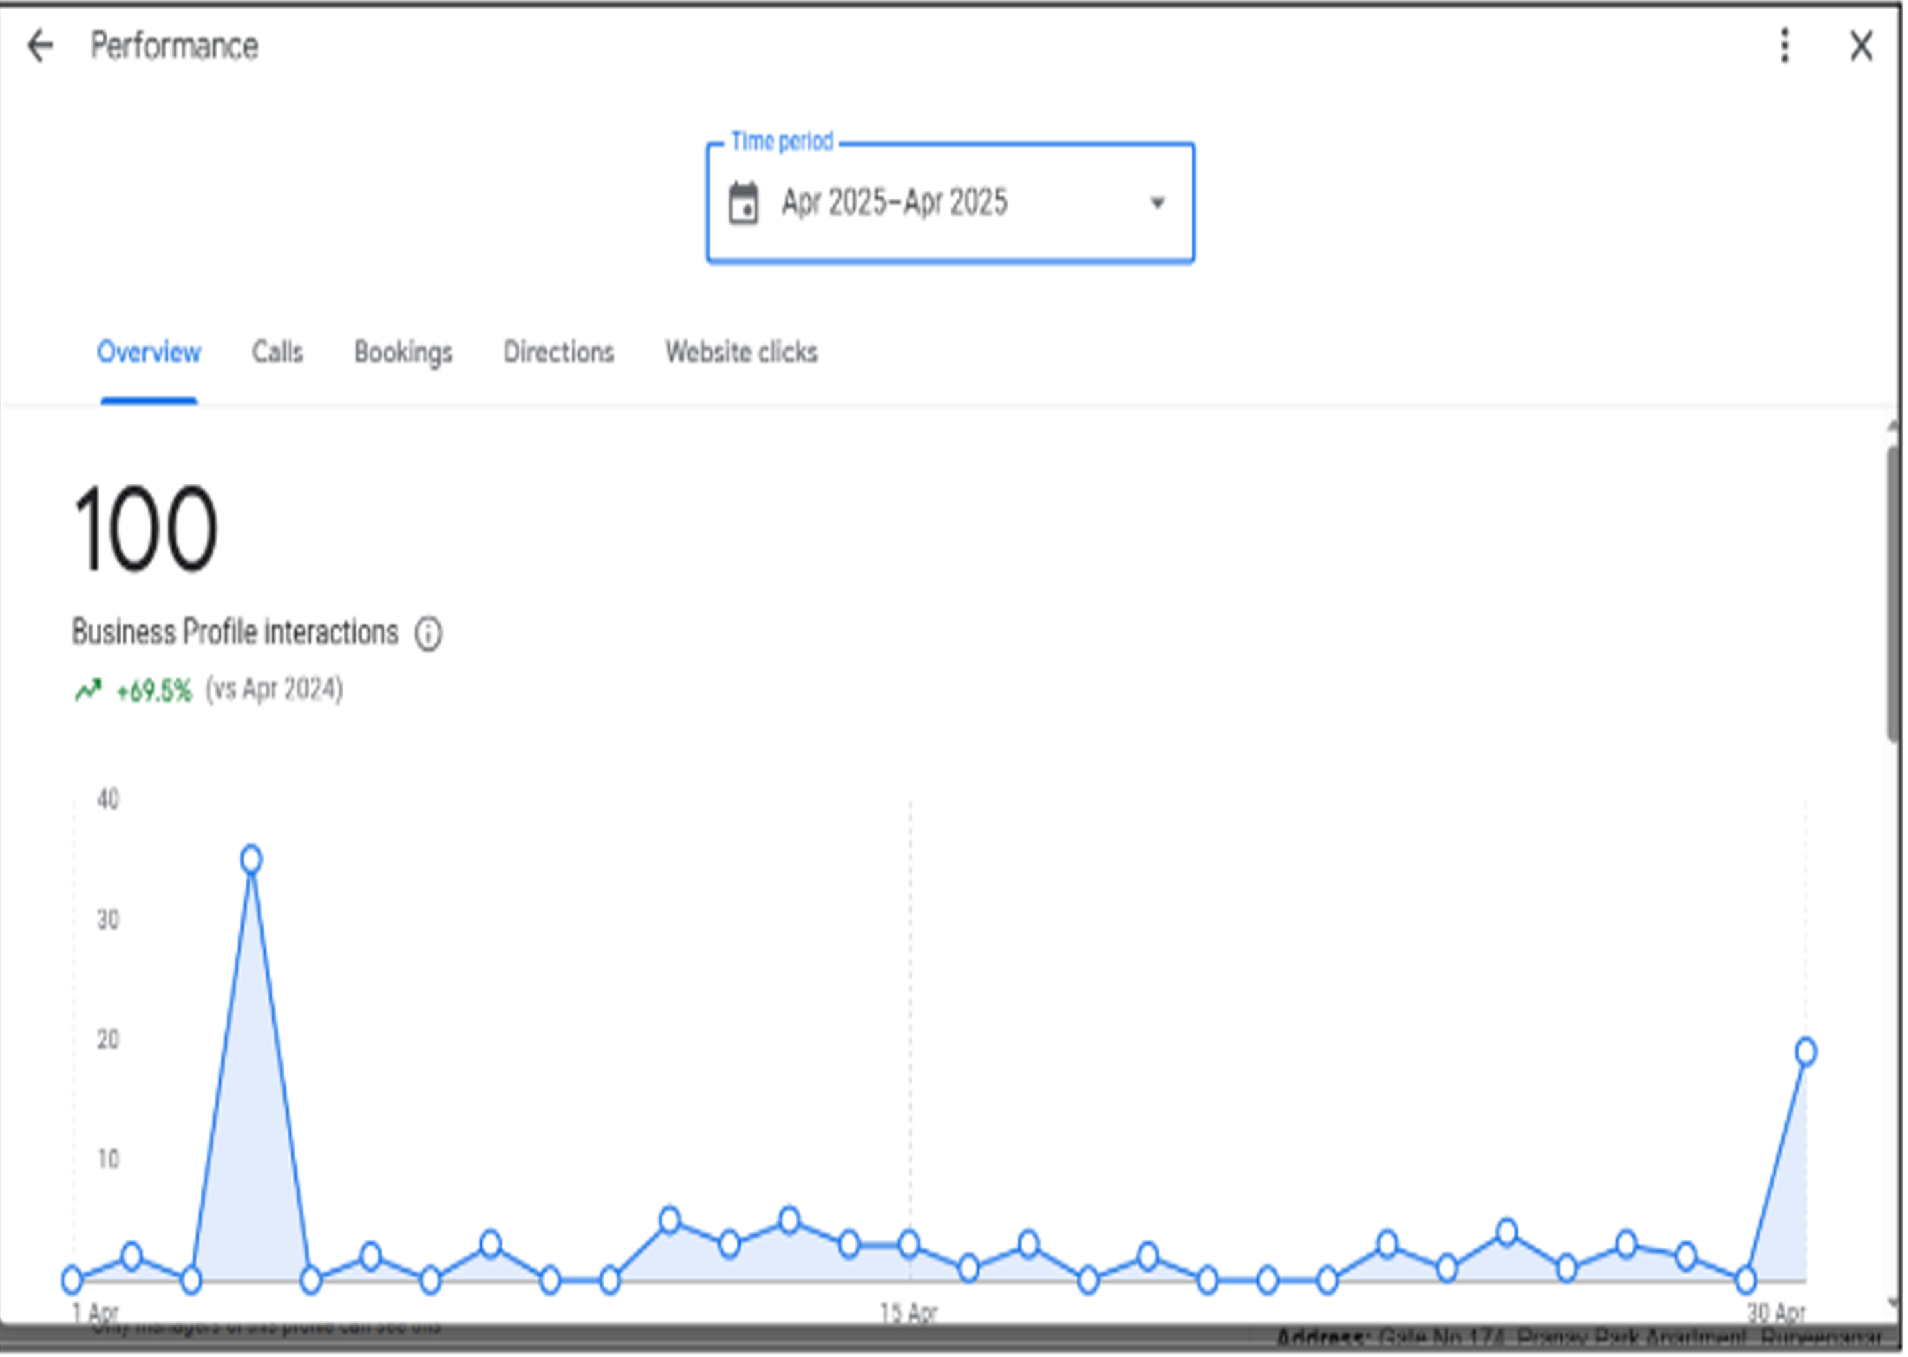The height and width of the screenshot is (1357, 1908).
Task: Click the vertical scrollbar thumb
Action: click(x=1893, y=593)
